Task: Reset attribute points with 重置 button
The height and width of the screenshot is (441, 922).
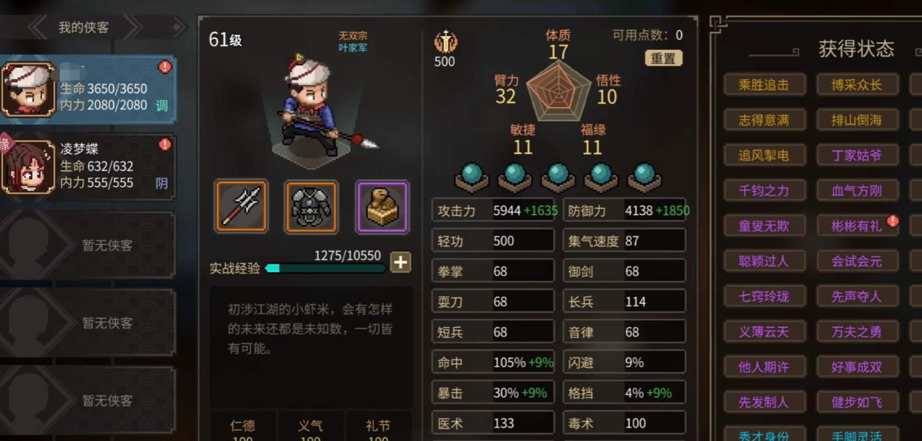Action: (x=663, y=58)
